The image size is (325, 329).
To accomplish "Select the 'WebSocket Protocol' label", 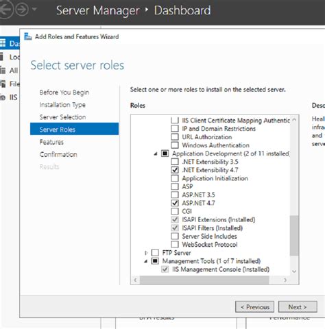I will tap(210, 245).
